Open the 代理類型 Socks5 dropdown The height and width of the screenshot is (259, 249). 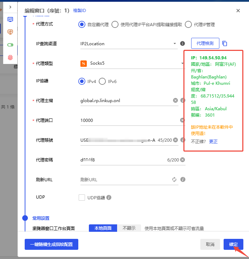(133, 63)
